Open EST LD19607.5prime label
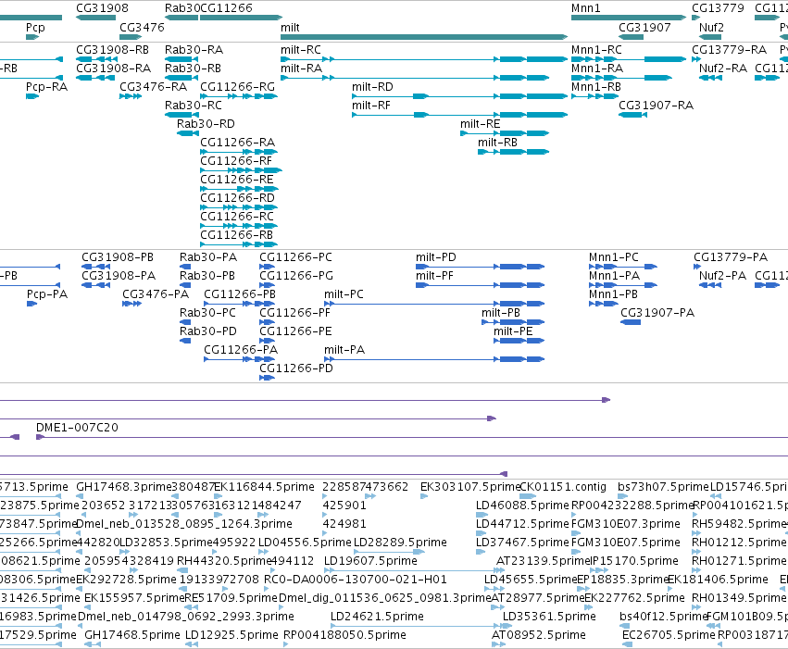Screen dimensions: 788x649 (370, 561)
